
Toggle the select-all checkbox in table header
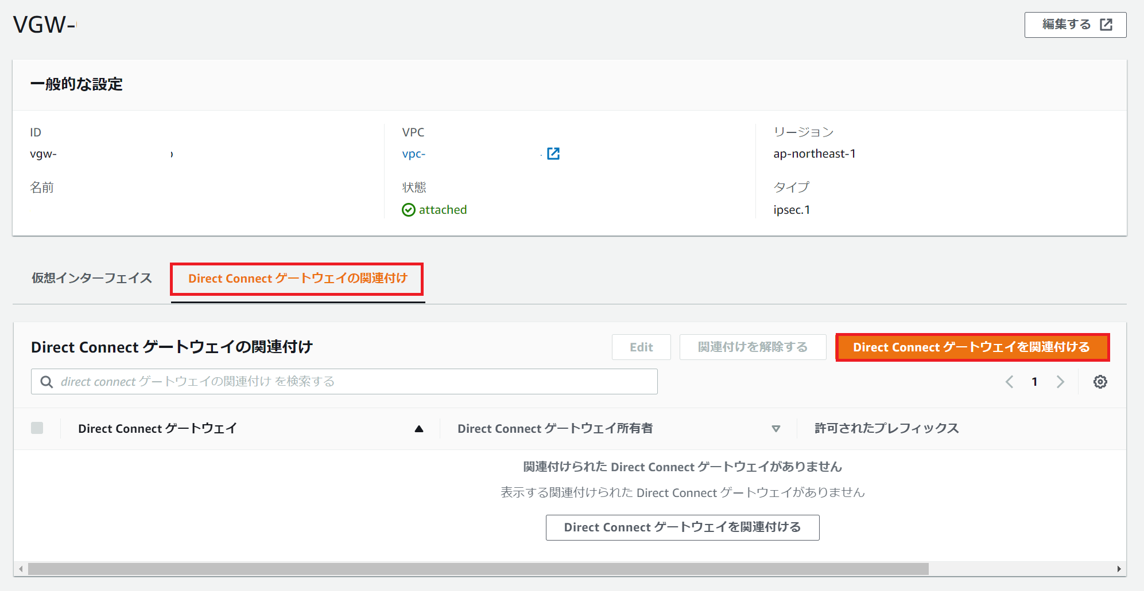tap(37, 428)
